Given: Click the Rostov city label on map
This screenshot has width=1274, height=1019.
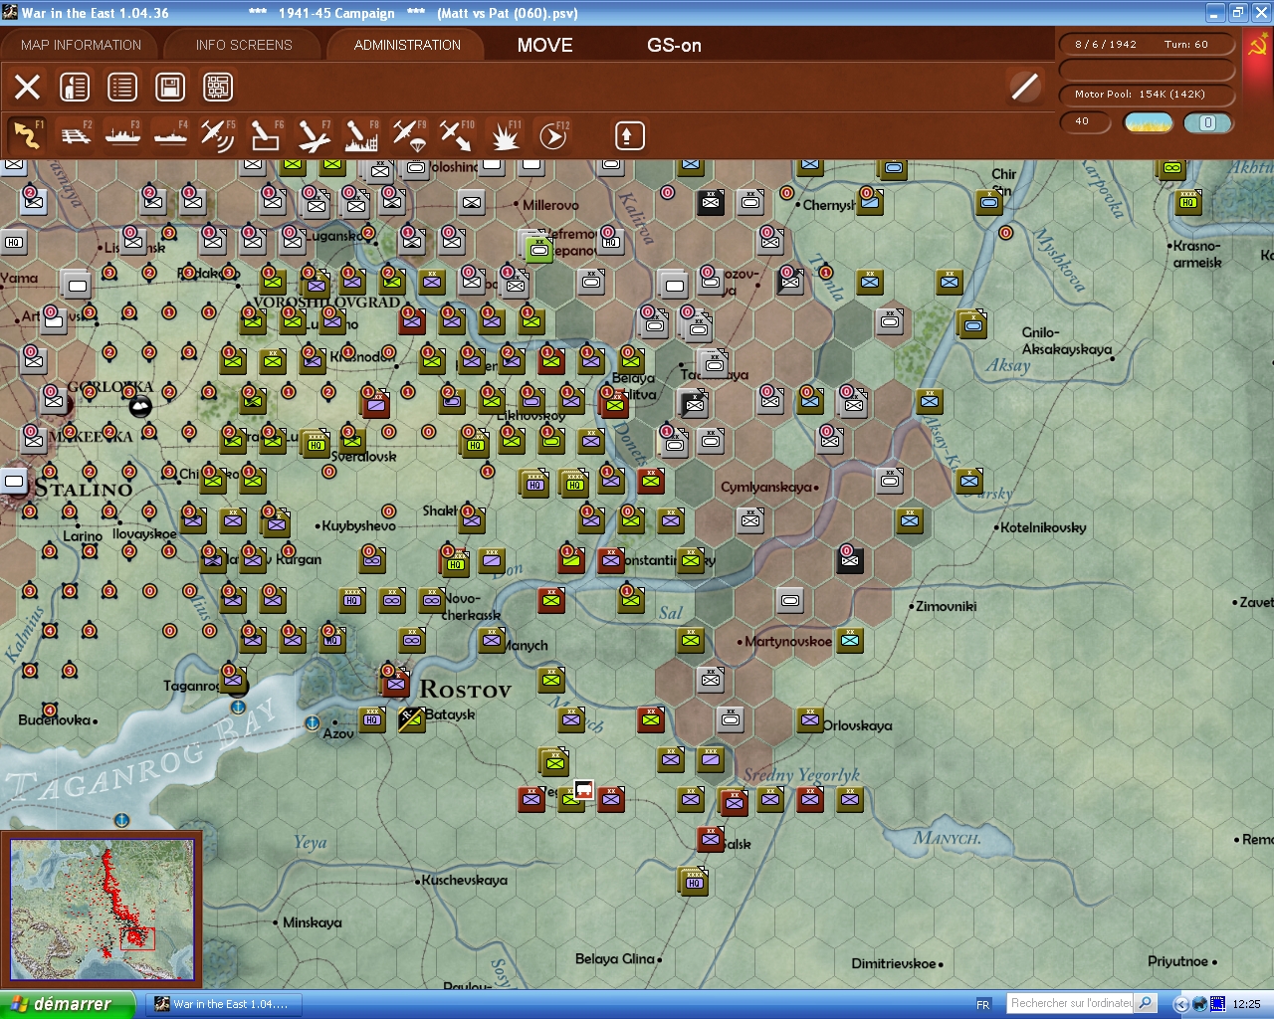Looking at the screenshot, I should point(465,689).
